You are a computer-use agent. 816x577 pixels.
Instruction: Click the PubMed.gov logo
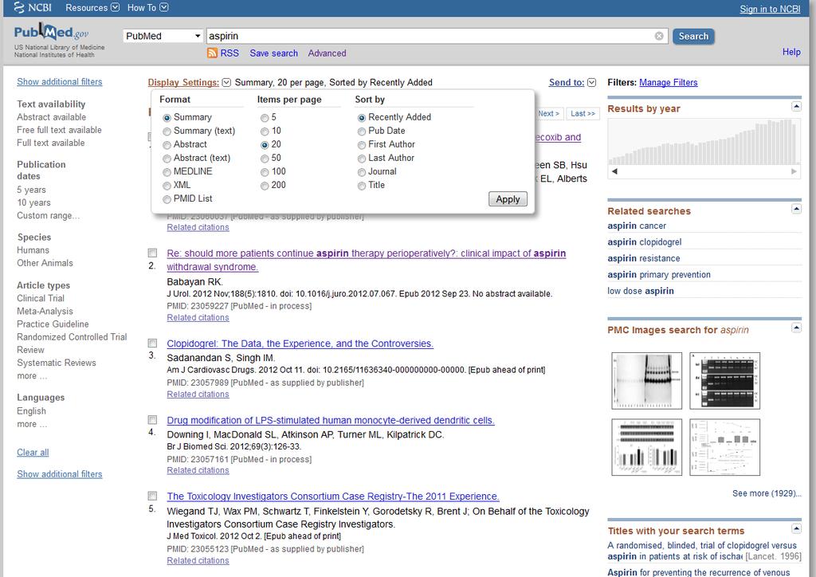(x=52, y=32)
